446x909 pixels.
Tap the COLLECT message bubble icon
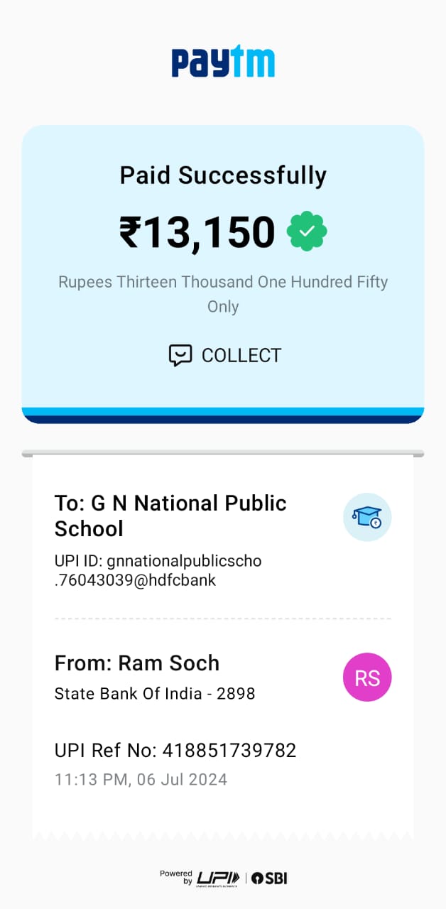(180, 355)
